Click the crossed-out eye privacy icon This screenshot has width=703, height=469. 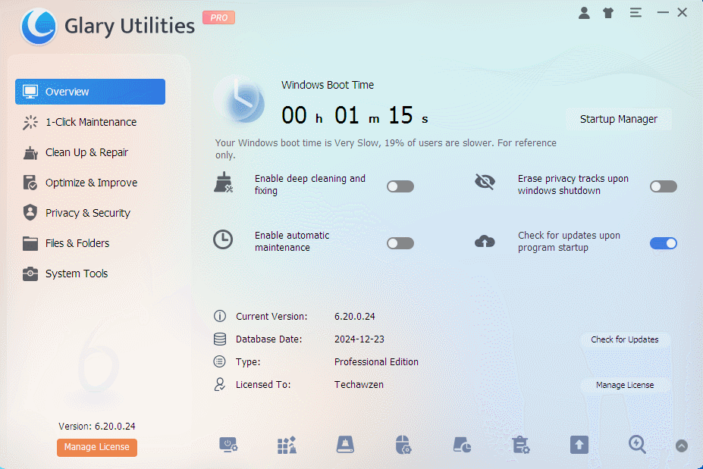485,181
